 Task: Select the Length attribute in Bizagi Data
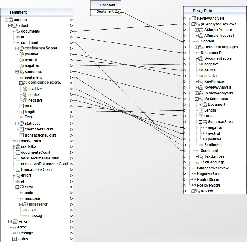pyautogui.click(x=210, y=110)
